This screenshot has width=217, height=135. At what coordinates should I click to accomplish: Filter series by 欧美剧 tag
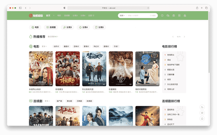click(x=89, y=101)
